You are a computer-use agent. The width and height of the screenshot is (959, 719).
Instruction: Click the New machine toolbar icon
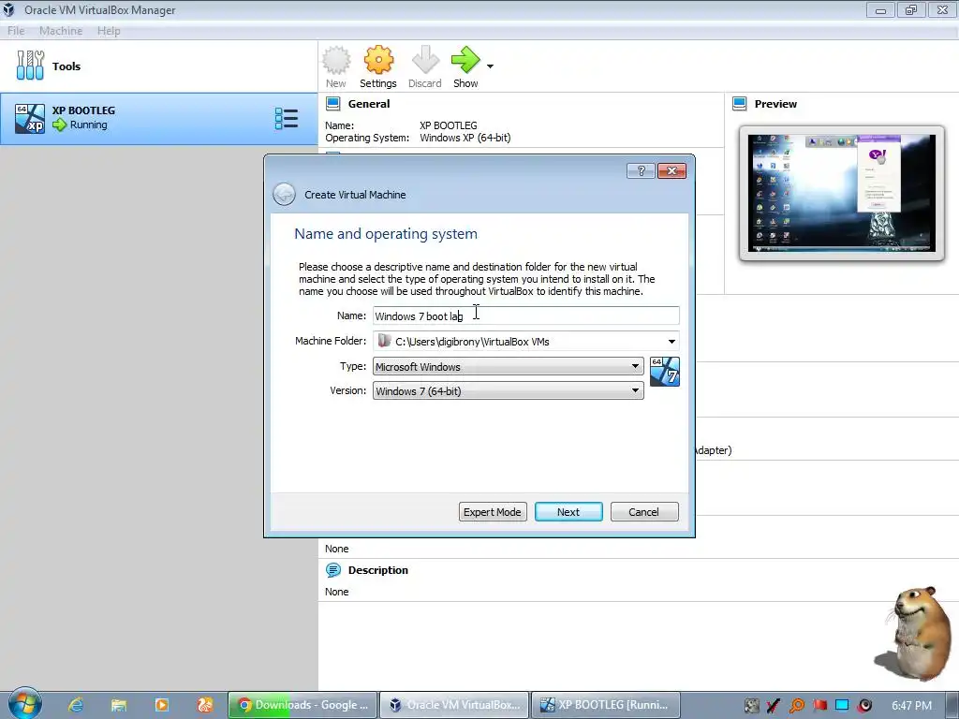[x=336, y=61]
